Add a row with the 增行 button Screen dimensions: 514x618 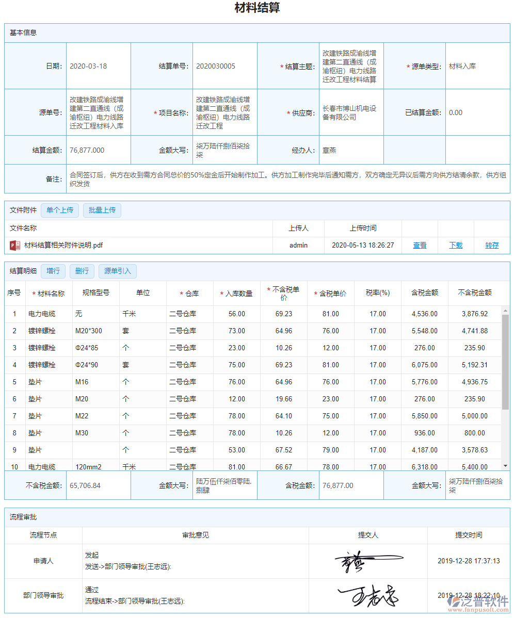(53, 271)
